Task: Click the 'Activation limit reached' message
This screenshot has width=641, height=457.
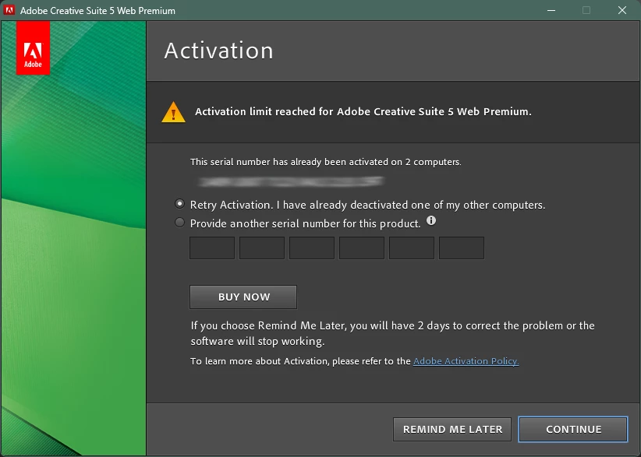Action: click(363, 111)
